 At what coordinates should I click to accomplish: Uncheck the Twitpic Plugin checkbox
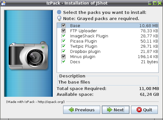[63, 46]
